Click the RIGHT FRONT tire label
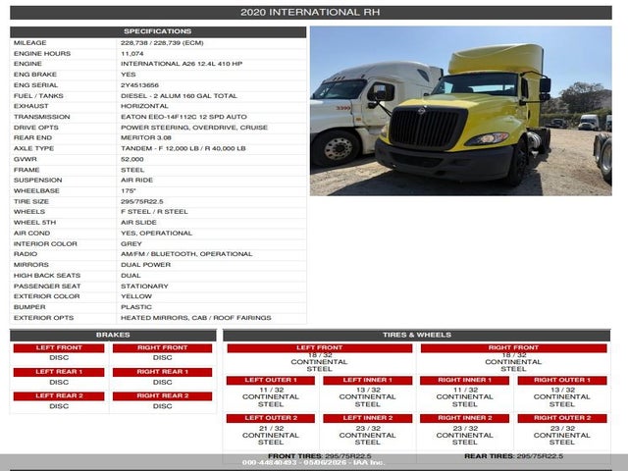Viewport: 628px width, 471px height. pos(513,348)
